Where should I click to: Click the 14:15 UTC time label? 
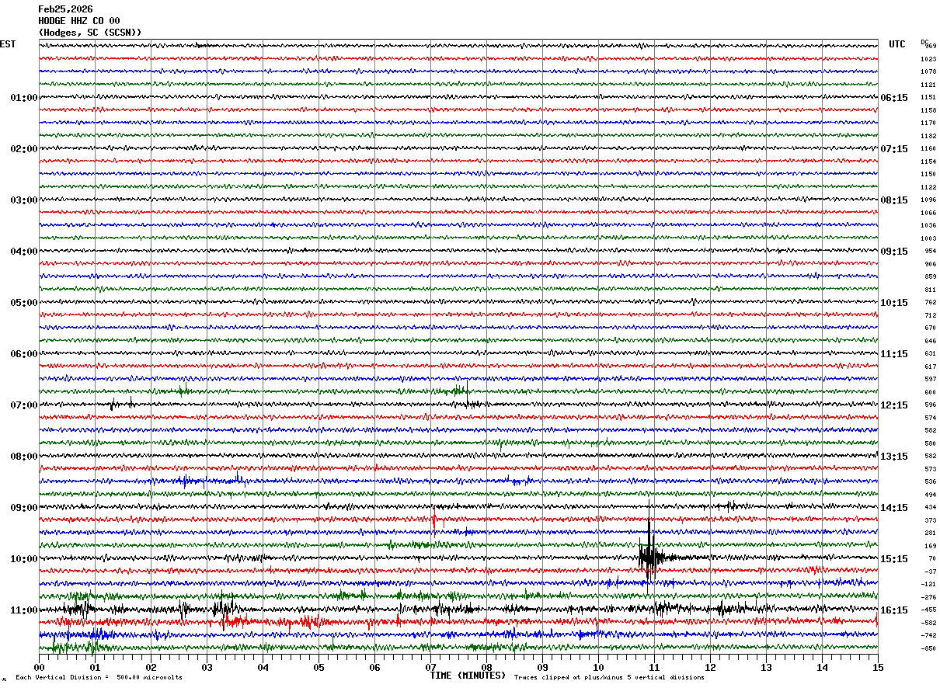tap(894, 508)
